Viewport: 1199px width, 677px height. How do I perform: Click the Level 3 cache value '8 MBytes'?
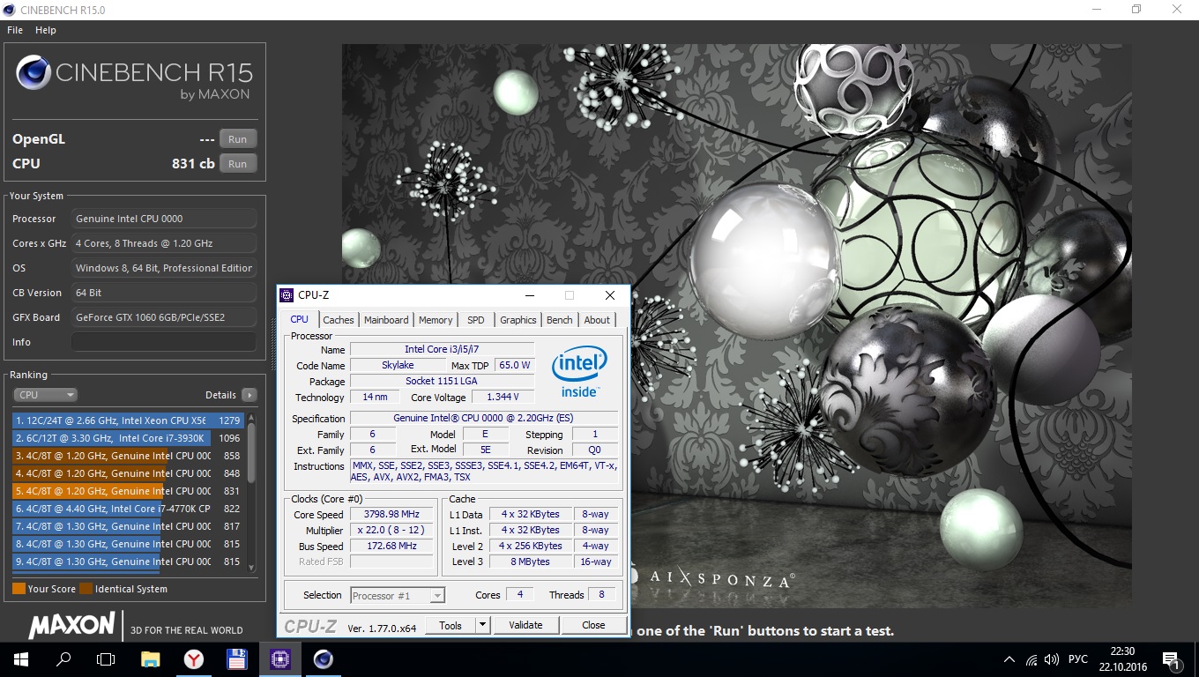click(x=530, y=562)
